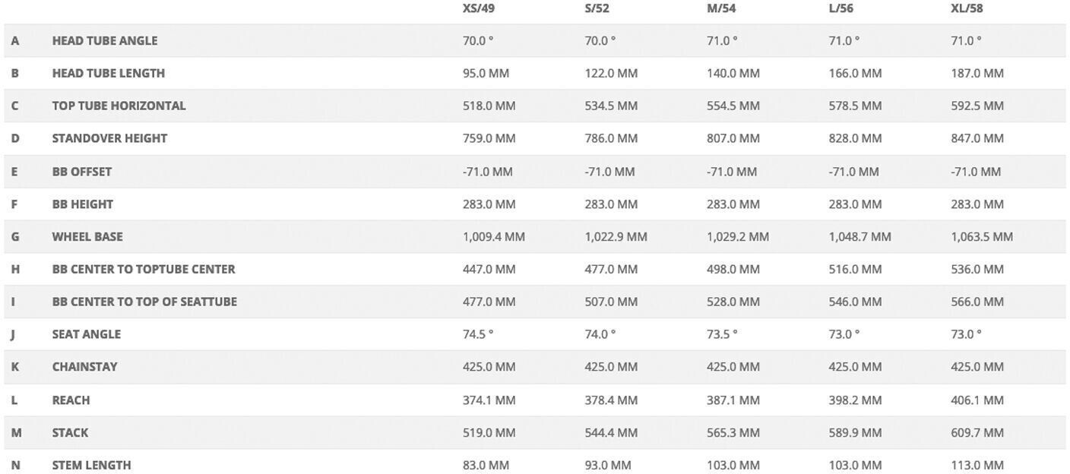Image resolution: width=1070 pixels, height=474 pixels.
Task: Click the STANDOVER HEIGHT row label
Action: click(109, 139)
